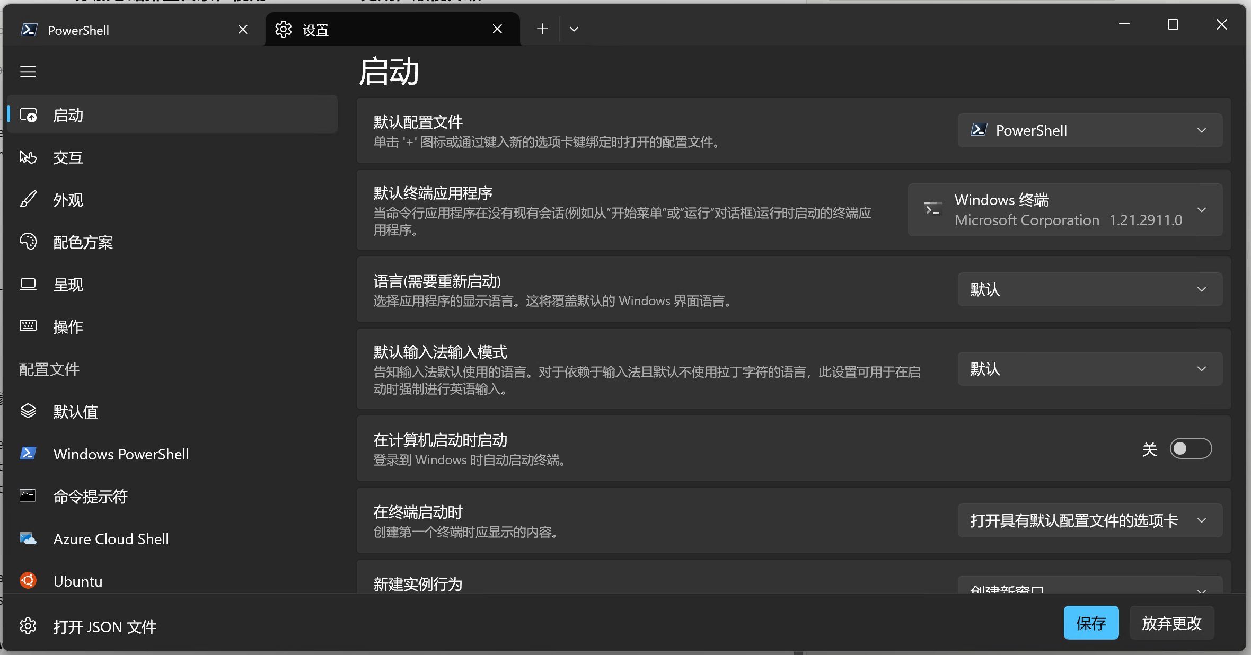Click the 放弃更改 discard changes button
Image resolution: width=1251 pixels, height=655 pixels.
coord(1171,623)
